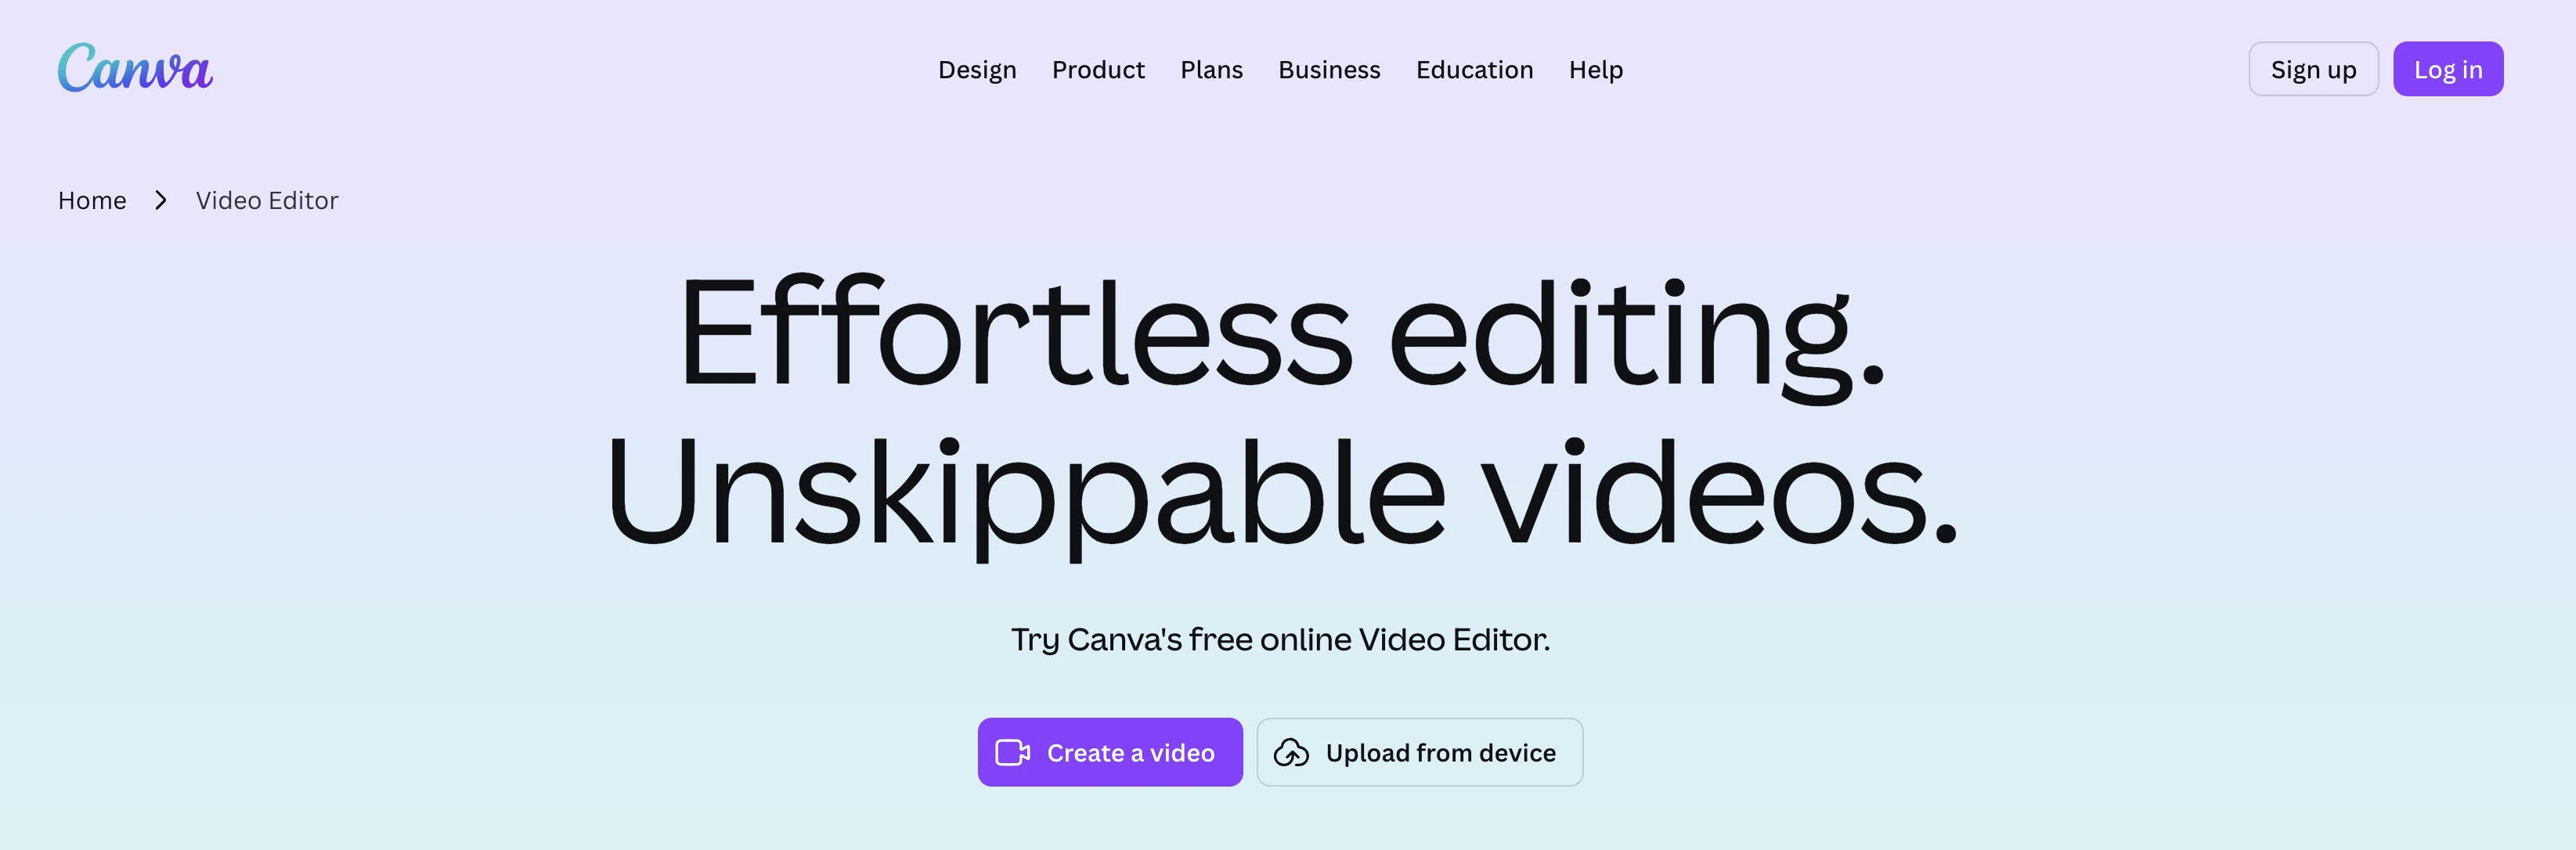Choose the Upload from device button label
The image size is (2576, 850).
tap(1440, 752)
